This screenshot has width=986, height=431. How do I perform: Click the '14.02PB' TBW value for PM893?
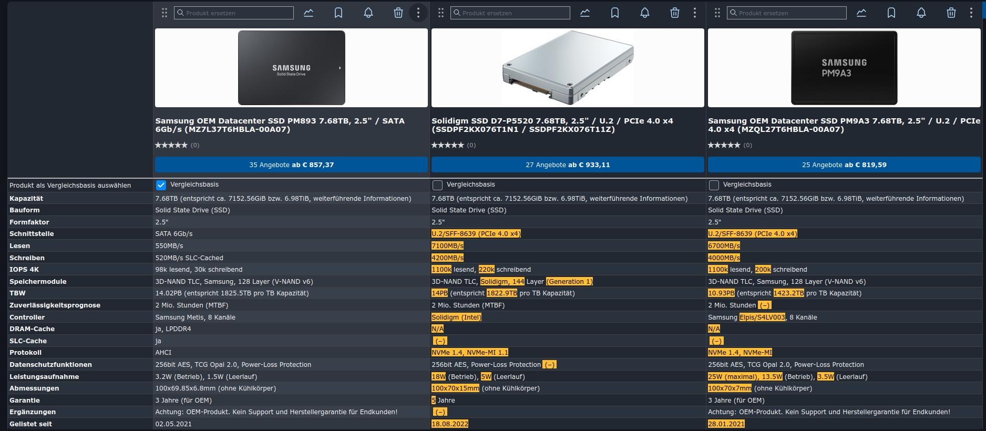168,293
